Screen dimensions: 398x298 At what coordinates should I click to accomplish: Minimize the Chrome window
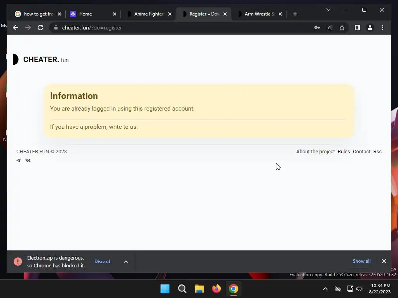pos(346,10)
